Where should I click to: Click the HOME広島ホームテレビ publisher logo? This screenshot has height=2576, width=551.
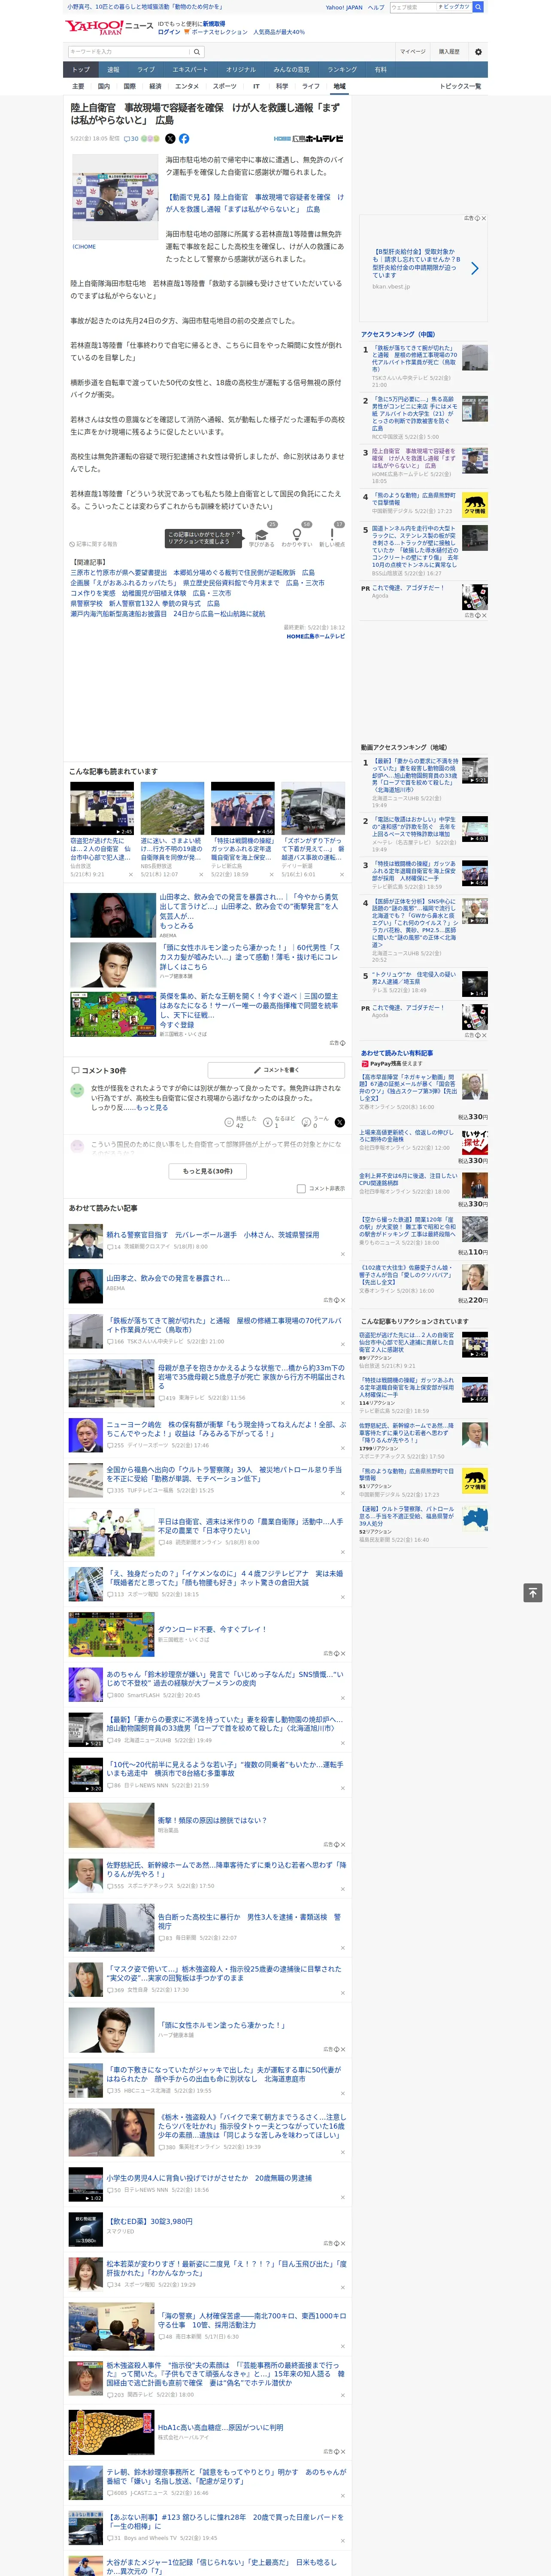click(x=308, y=139)
